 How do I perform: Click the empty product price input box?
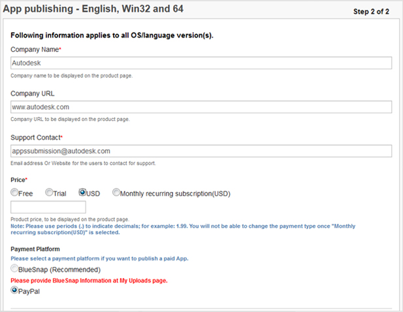(48, 207)
